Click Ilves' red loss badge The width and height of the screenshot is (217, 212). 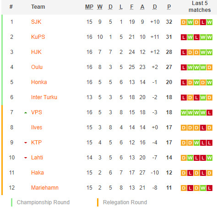(203, 128)
